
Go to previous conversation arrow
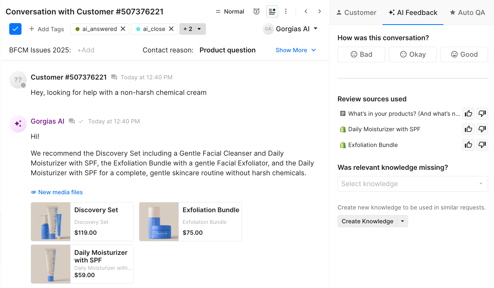pos(306,11)
